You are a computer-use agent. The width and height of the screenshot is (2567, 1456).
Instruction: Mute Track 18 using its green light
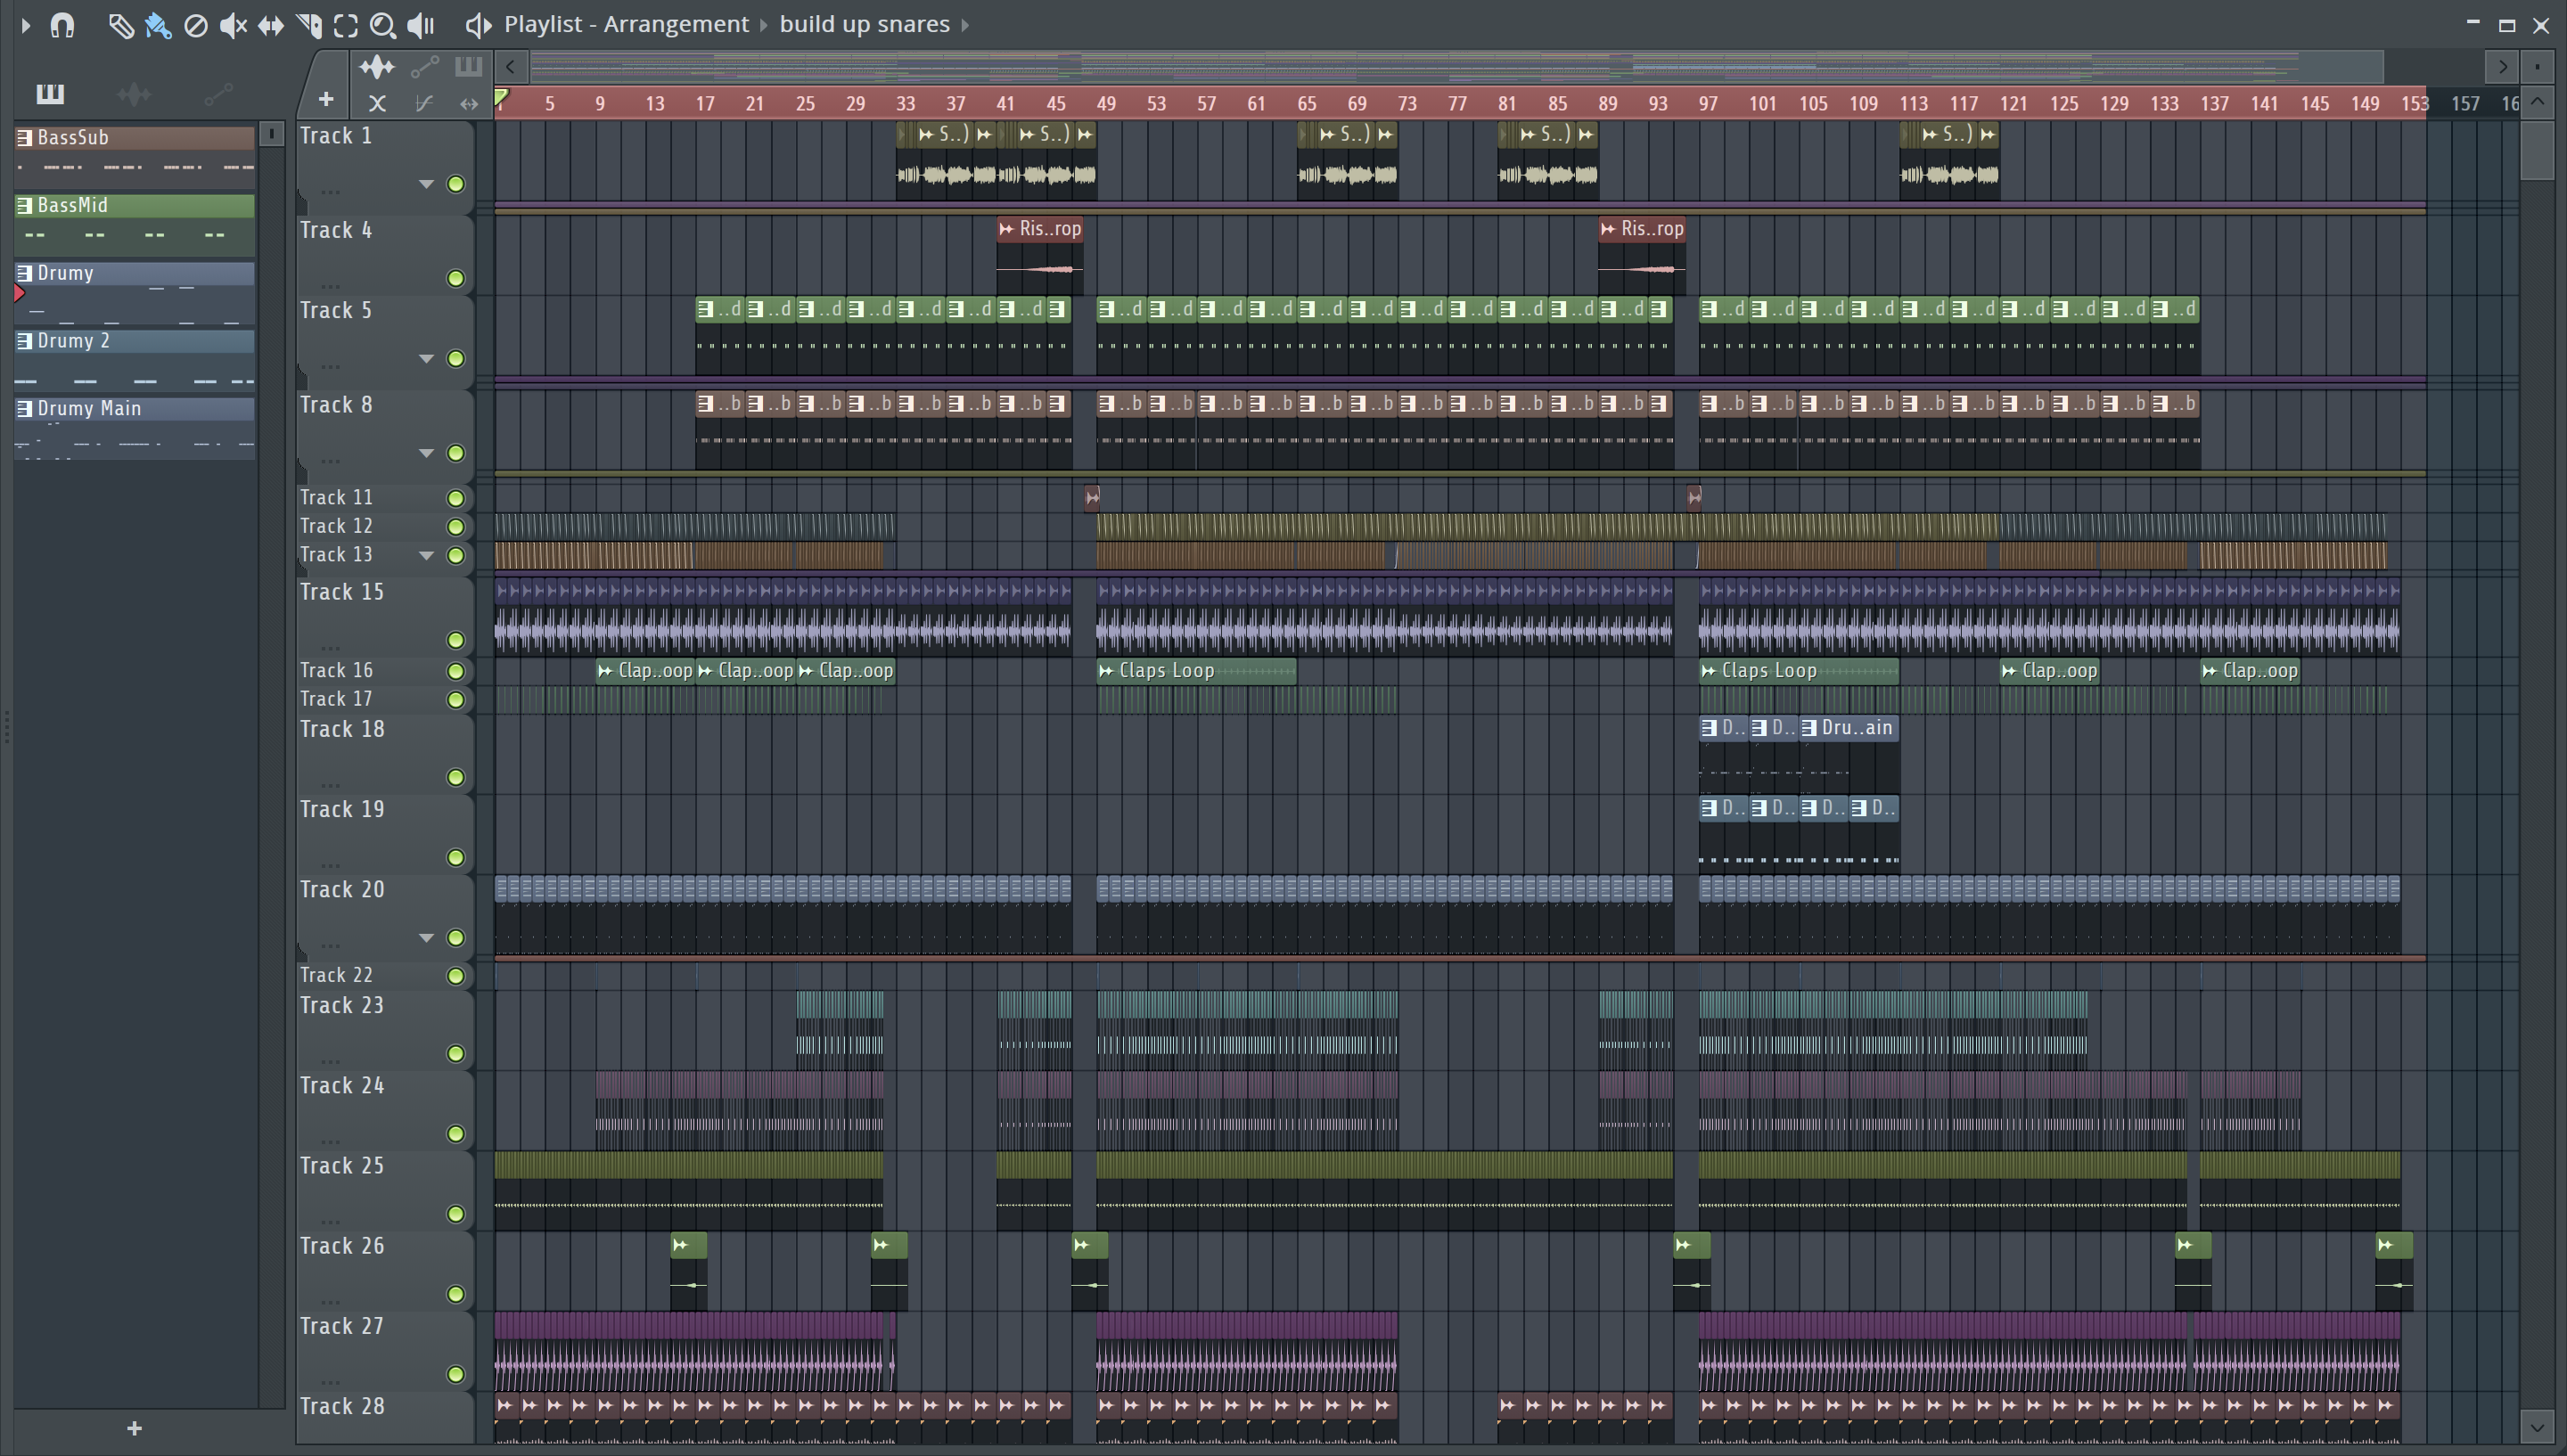455,777
